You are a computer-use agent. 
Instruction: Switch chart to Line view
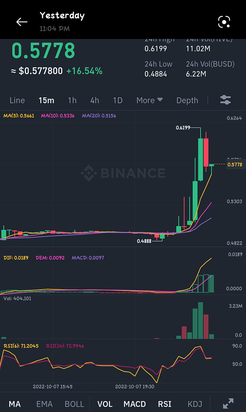(17, 100)
